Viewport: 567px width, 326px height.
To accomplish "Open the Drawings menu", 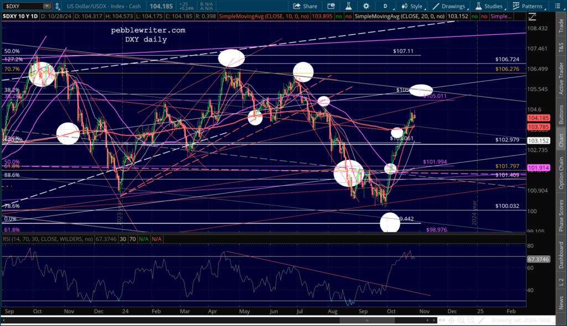I will [450, 6].
